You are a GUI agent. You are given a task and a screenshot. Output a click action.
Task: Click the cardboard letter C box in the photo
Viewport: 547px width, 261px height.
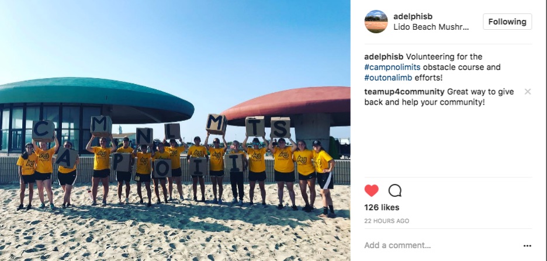[x=43, y=131]
